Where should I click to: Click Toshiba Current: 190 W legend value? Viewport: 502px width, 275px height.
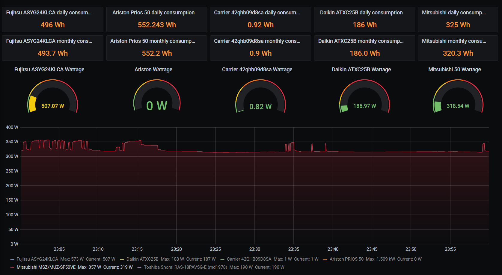[270, 267]
